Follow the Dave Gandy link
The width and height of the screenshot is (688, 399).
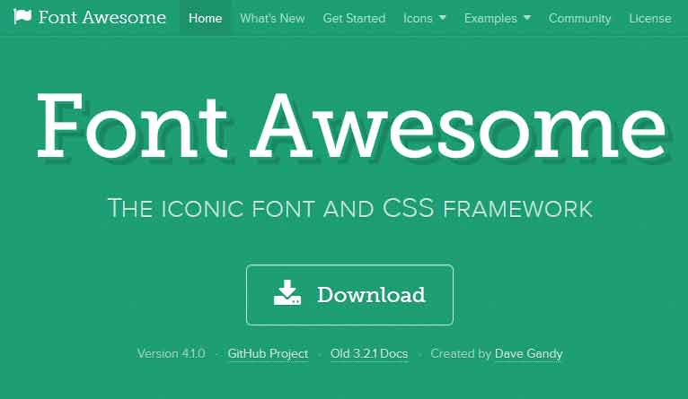click(528, 354)
